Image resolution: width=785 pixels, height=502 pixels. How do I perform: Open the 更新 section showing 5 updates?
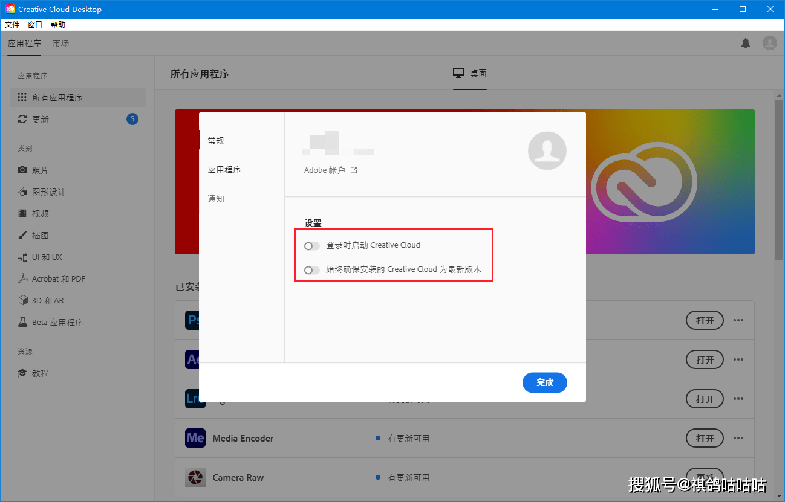(x=39, y=119)
